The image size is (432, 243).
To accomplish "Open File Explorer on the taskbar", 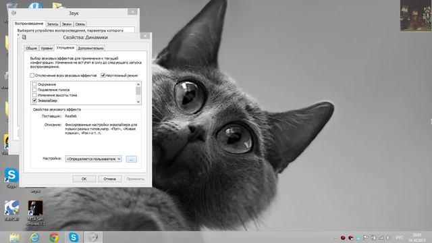I will point(15,237).
